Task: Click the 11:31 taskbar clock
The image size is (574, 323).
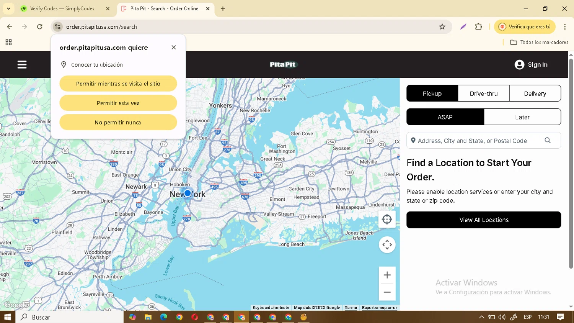Action: pos(543,317)
